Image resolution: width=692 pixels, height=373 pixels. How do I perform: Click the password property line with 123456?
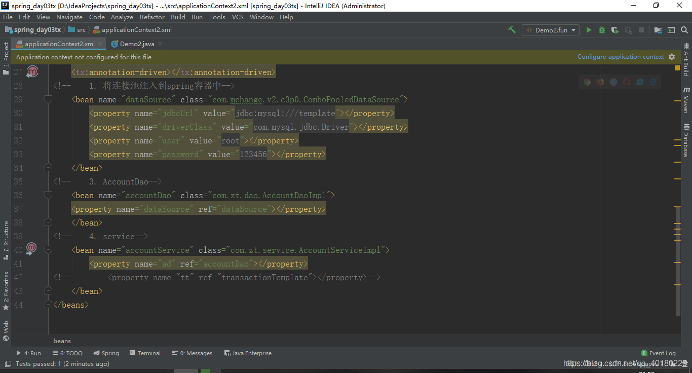[208, 154]
